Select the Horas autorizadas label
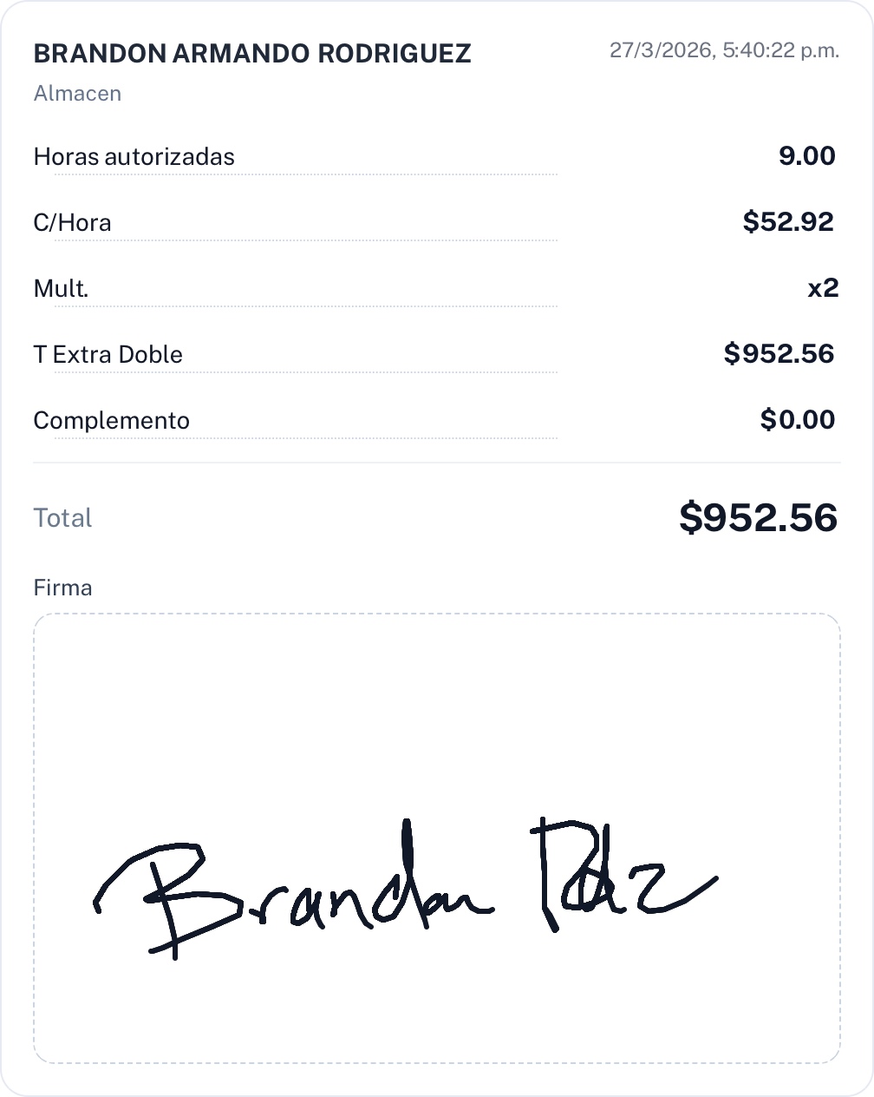The height and width of the screenshot is (1097, 874). tap(134, 157)
